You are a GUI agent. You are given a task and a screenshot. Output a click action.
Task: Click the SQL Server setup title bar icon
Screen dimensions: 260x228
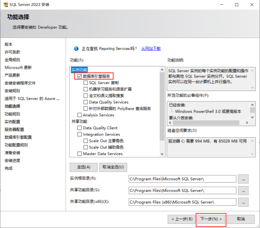pos(6,4)
